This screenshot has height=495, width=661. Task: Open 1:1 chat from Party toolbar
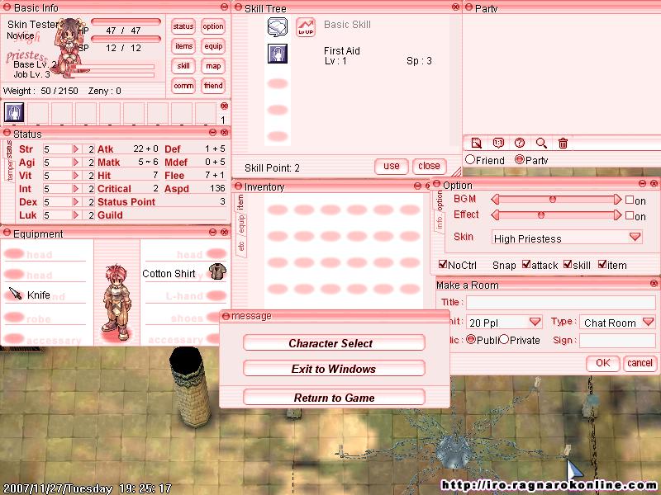pos(498,143)
